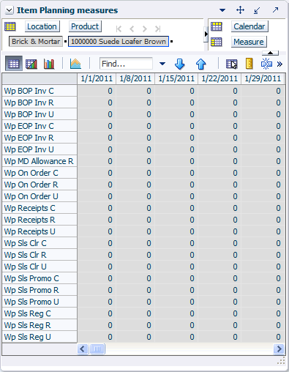Click the horizontal scrollbar right arrow
The width and height of the screenshot is (289, 372).
pos(279,349)
